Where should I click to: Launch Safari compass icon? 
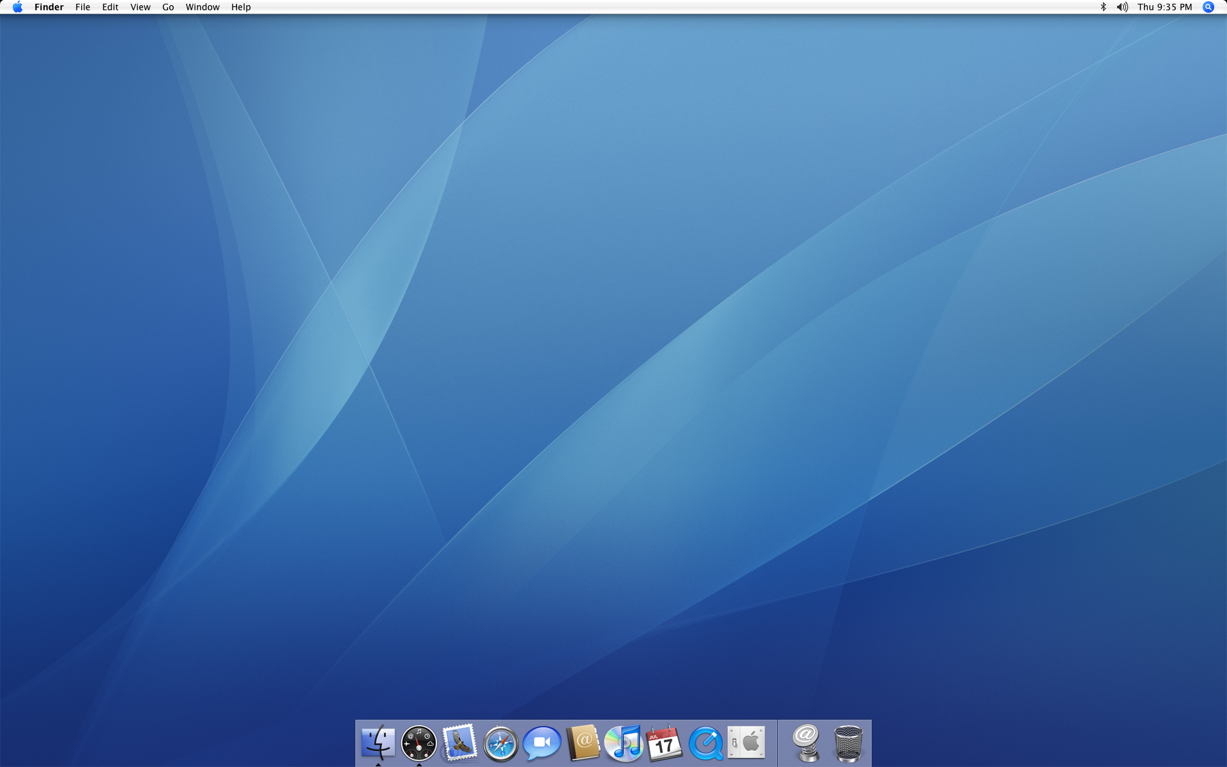tap(500, 744)
